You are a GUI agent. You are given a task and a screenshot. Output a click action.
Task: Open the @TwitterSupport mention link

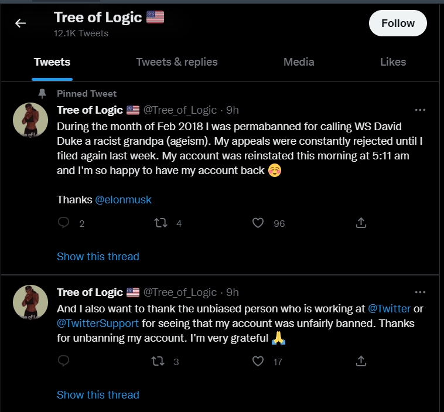pyautogui.click(x=98, y=324)
